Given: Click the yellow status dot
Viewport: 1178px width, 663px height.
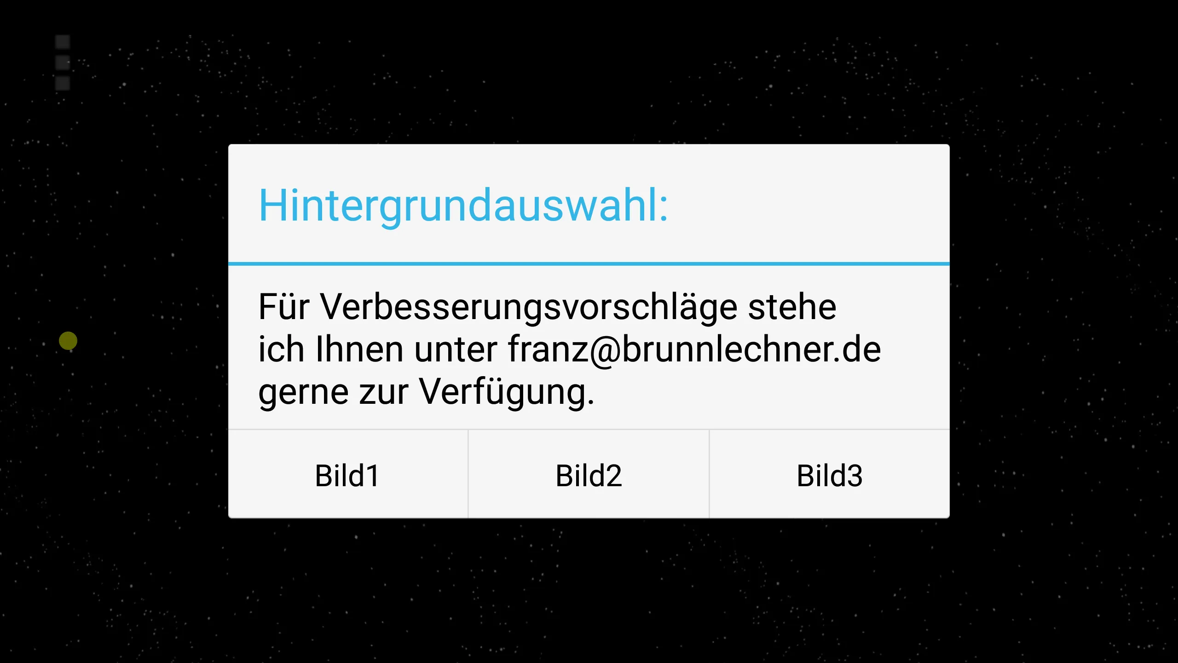Looking at the screenshot, I should (x=68, y=340).
